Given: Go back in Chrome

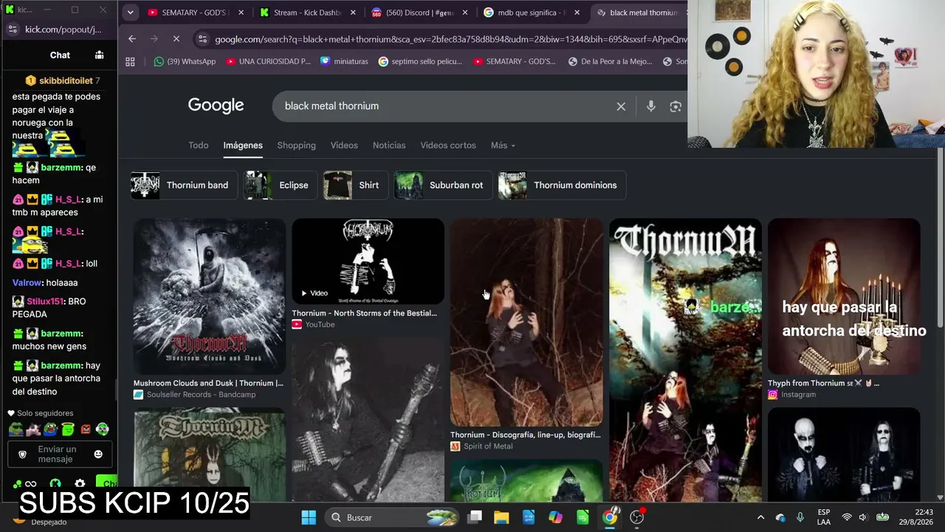Looking at the screenshot, I should (x=131, y=38).
